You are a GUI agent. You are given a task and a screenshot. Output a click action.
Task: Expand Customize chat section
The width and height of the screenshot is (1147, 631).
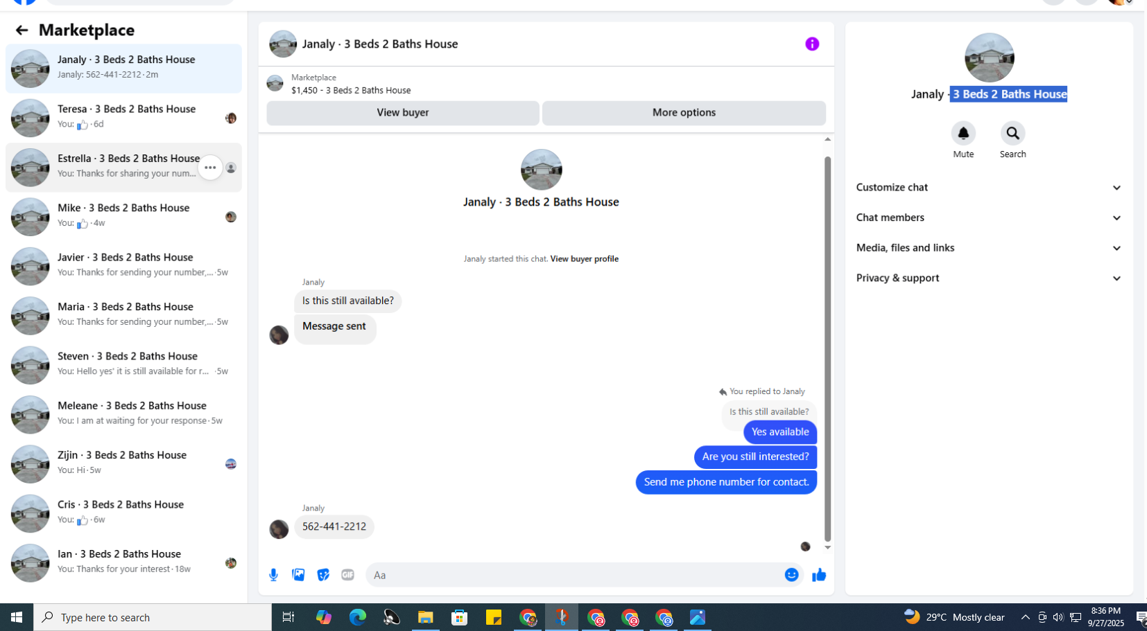click(x=989, y=188)
